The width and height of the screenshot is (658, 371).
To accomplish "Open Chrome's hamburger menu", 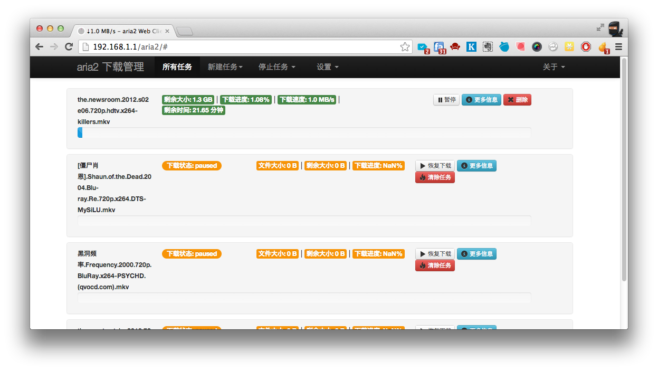I will pyautogui.click(x=618, y=47).
